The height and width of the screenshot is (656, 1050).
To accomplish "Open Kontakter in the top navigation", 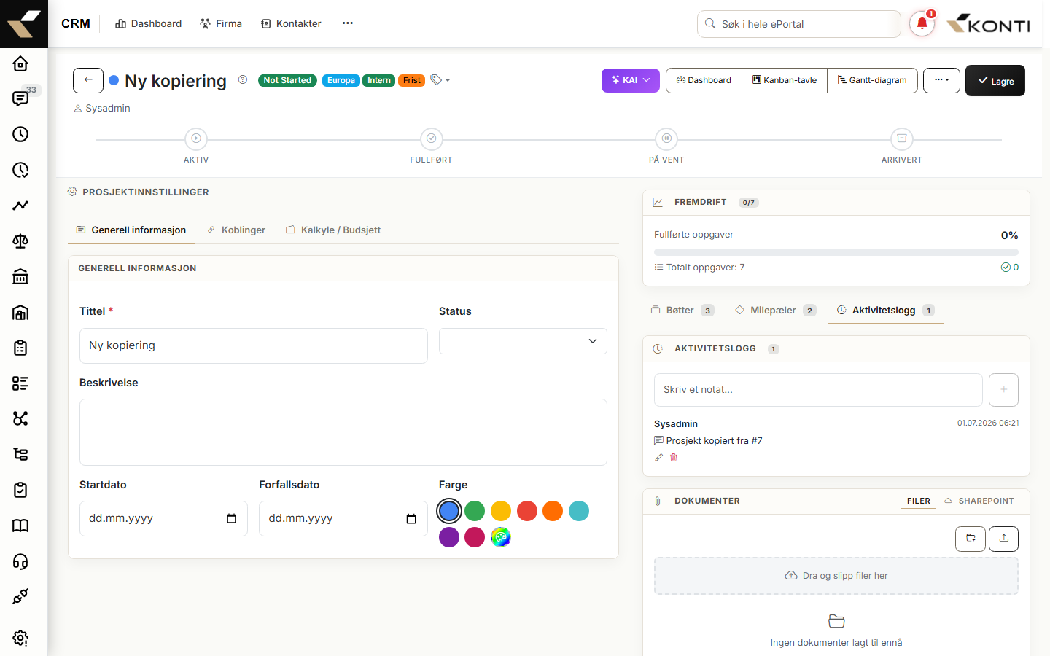I will (291, 23).
